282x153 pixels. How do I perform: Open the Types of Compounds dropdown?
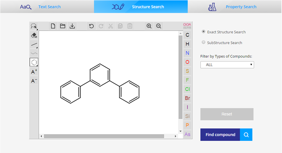[x=227, y=65]
